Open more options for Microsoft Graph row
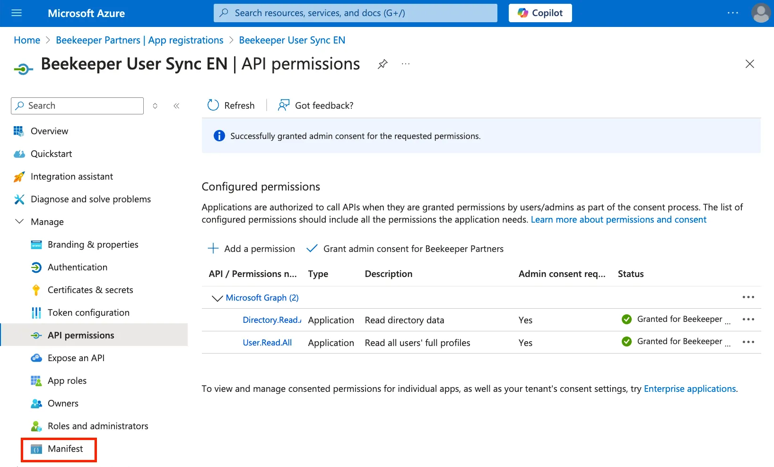The width and height of the screenshot is (774, 467). click(748, 297)
